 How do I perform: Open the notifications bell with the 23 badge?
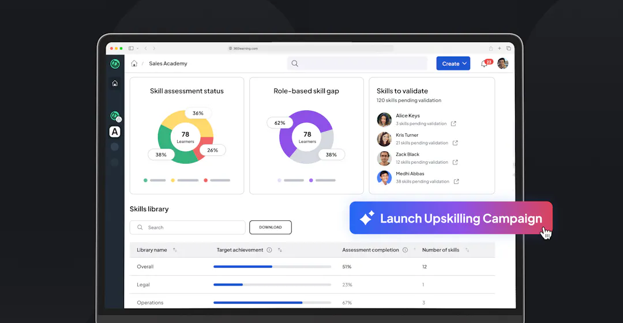pos(486,63)
